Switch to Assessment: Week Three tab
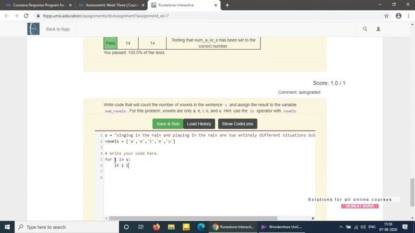This screenshot has height=233, width=415. pyautogui.click(x=111, y=5)
